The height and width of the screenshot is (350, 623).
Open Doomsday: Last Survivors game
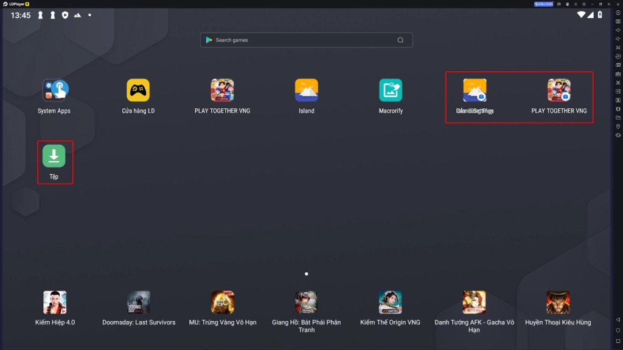tap(139, 302)
